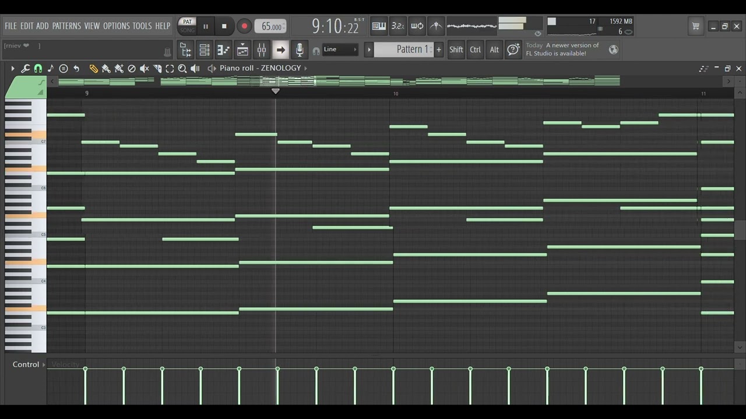This screenshot has height=419, width=746.
Task: Toggle the countdown before recording (3.2.) button
Action: pyautogui.click(x=397, y=26)
